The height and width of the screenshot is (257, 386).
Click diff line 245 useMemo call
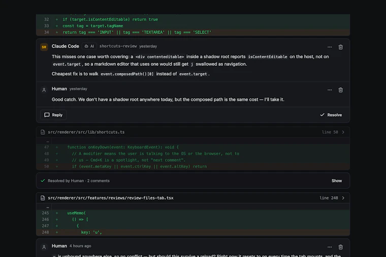click(x=193, y=213)
